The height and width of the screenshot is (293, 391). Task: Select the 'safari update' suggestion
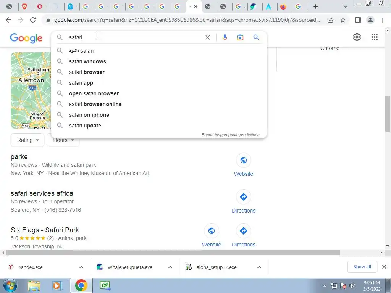159,126
